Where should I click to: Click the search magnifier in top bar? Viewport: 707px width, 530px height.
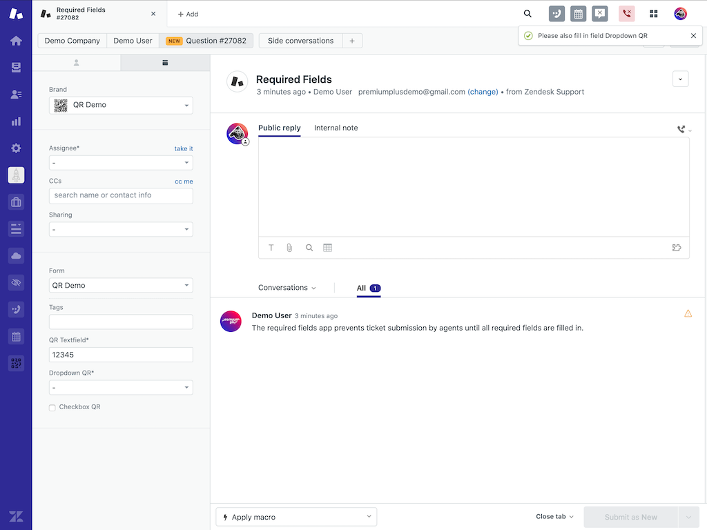(527, 14)
